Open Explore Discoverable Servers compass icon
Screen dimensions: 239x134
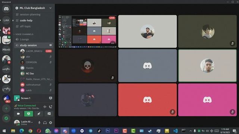[x=6, y=118]
